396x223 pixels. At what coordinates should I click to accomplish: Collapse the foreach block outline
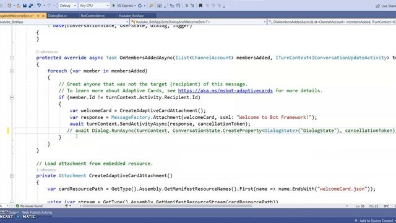(x=12, y=71)
